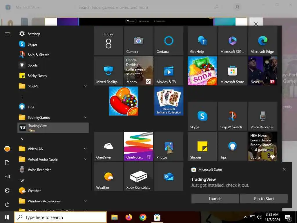The height and width of the screenshot is (223, 297).
Task: Expand the StudPE folder in the app list
Action: click(53, 86)
